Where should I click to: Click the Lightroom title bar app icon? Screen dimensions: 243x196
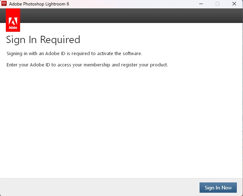coord(4,4)
